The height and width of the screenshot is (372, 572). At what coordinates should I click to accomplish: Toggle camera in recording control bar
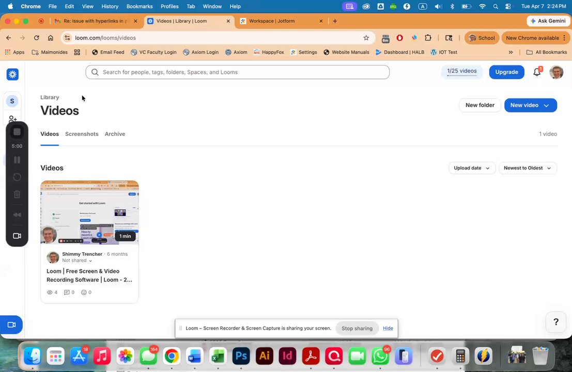pyautogui.click(x=17, y=236)
